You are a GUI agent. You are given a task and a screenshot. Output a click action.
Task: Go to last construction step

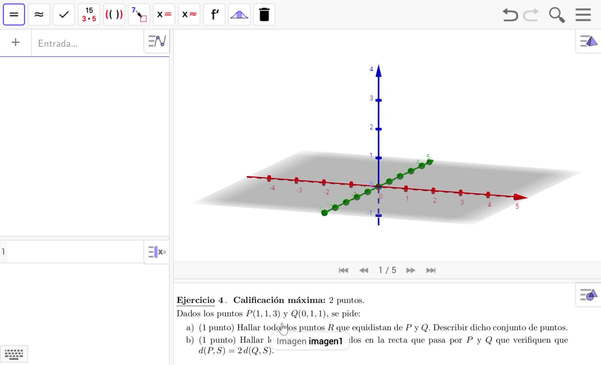point(431,270)
